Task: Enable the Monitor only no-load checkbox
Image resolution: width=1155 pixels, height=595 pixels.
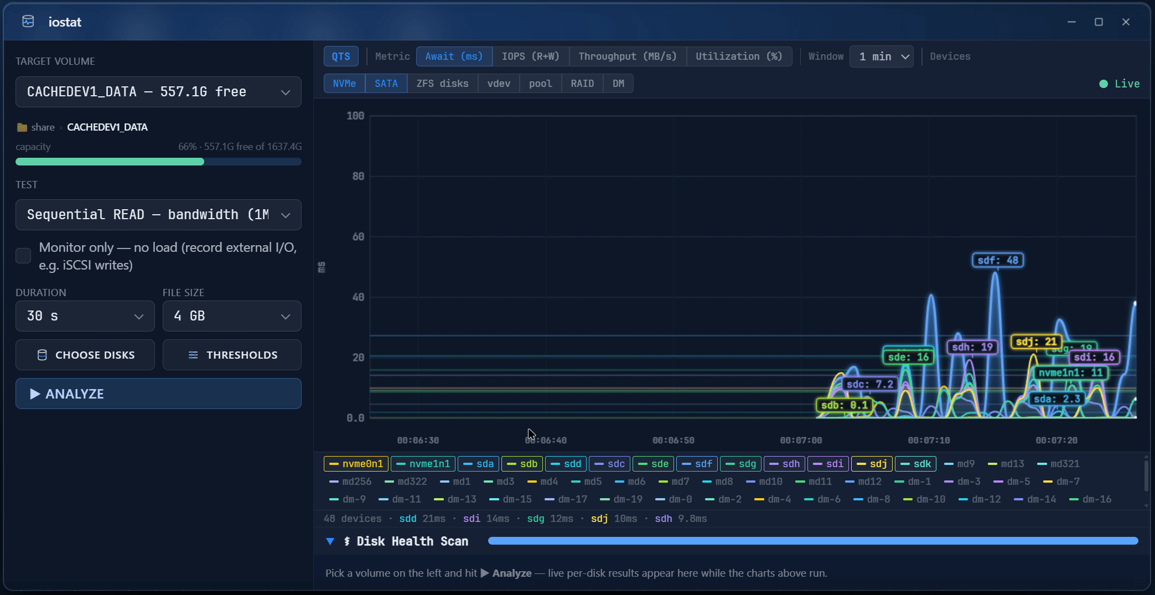Action: [23, 256]
